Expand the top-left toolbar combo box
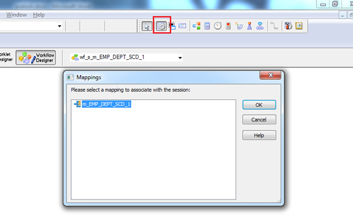This screenshot has height=220, width=353. (x=59, y=26)
